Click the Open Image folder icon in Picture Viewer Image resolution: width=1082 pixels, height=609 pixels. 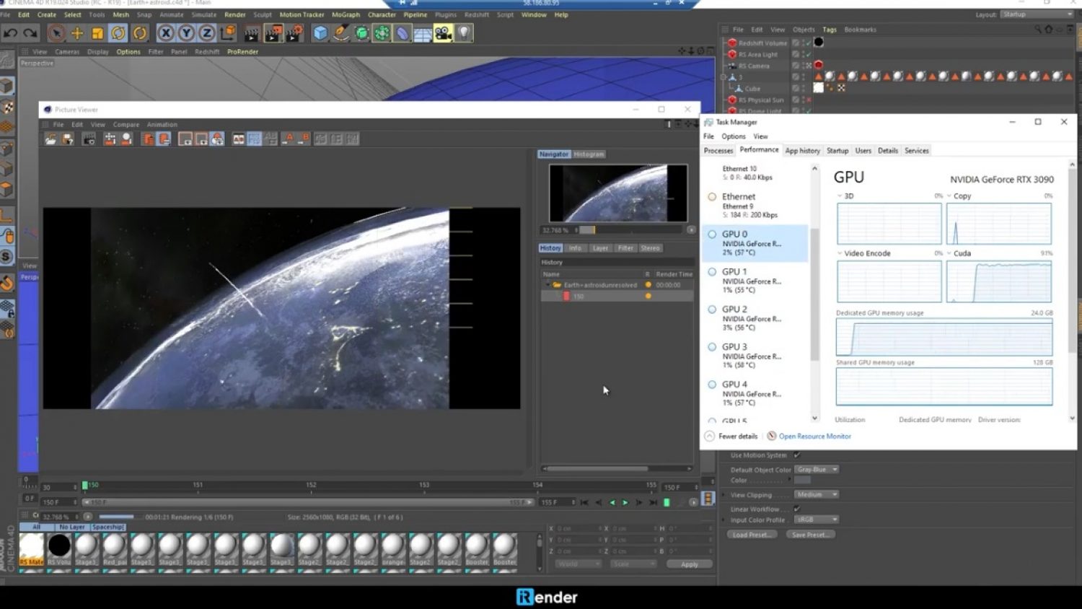pos(50,139)
